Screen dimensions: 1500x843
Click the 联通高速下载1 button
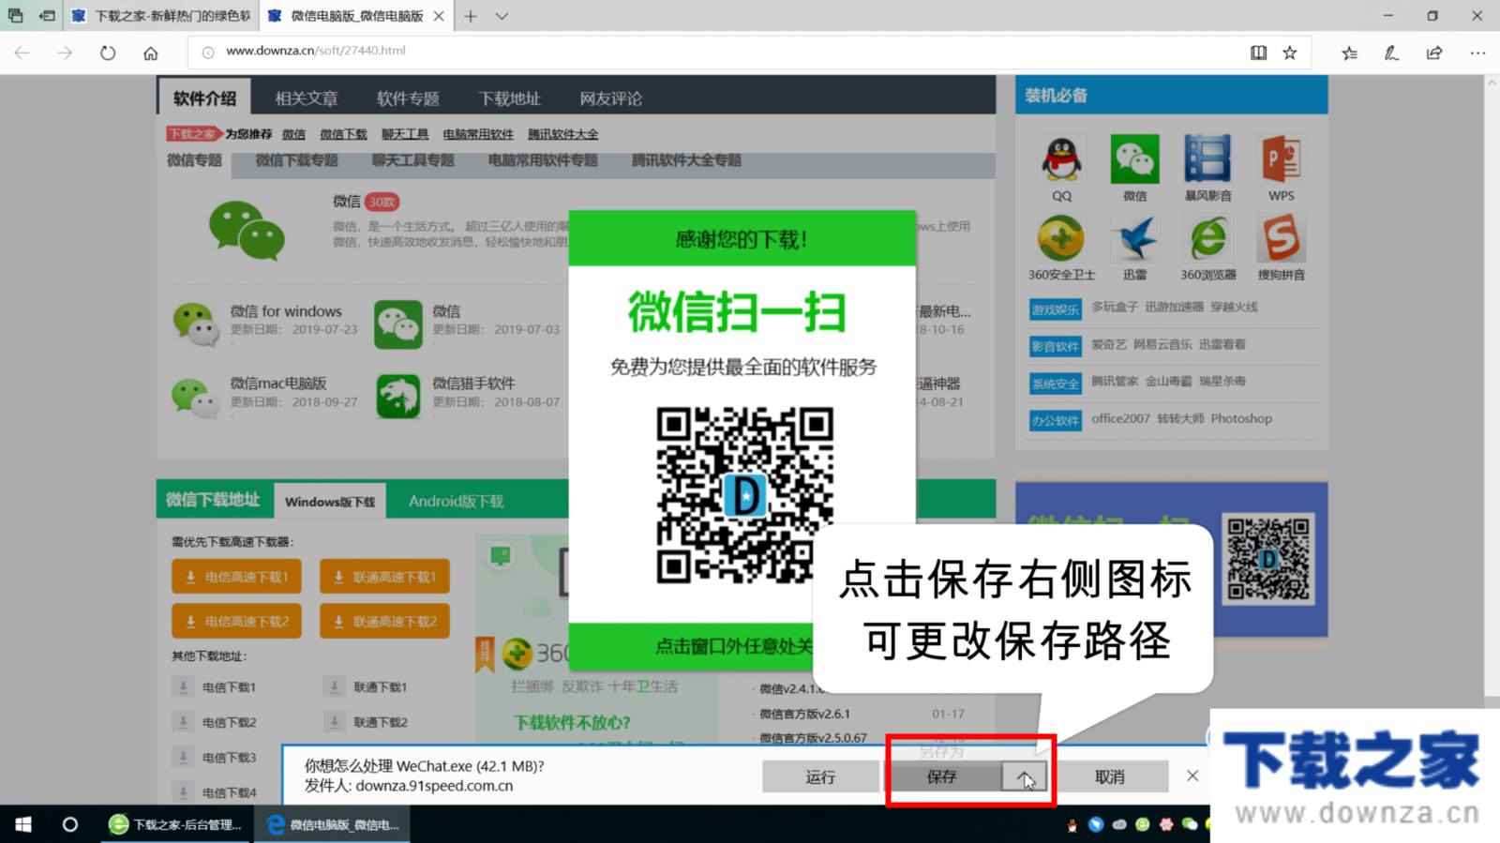(384, 577)
